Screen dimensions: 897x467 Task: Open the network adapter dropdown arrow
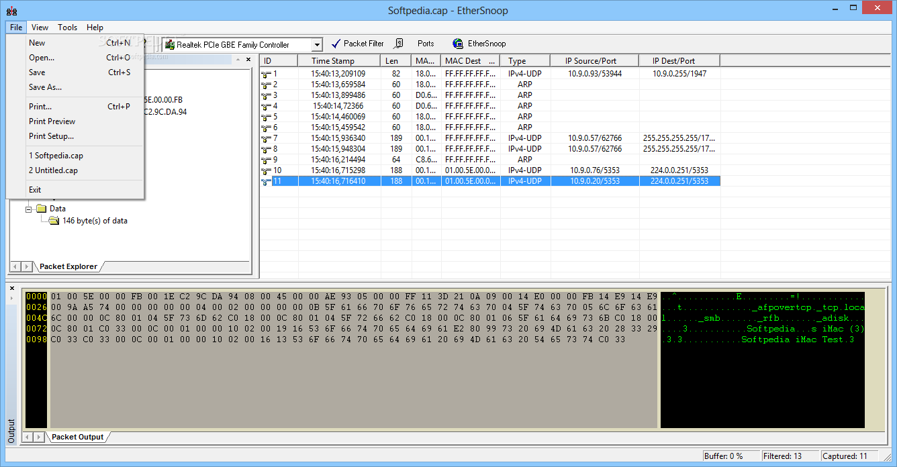317,45
